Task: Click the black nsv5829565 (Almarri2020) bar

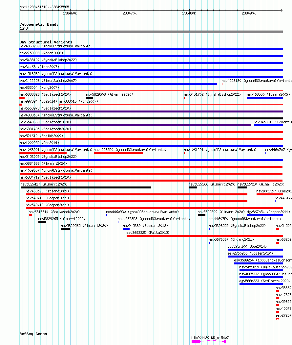Action: [65, 229]
